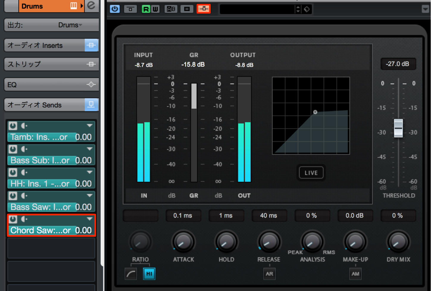Screen dimensions: 431x291
Task: Click the MAKE-UP gain knob
Action: (x=355, y=242)
